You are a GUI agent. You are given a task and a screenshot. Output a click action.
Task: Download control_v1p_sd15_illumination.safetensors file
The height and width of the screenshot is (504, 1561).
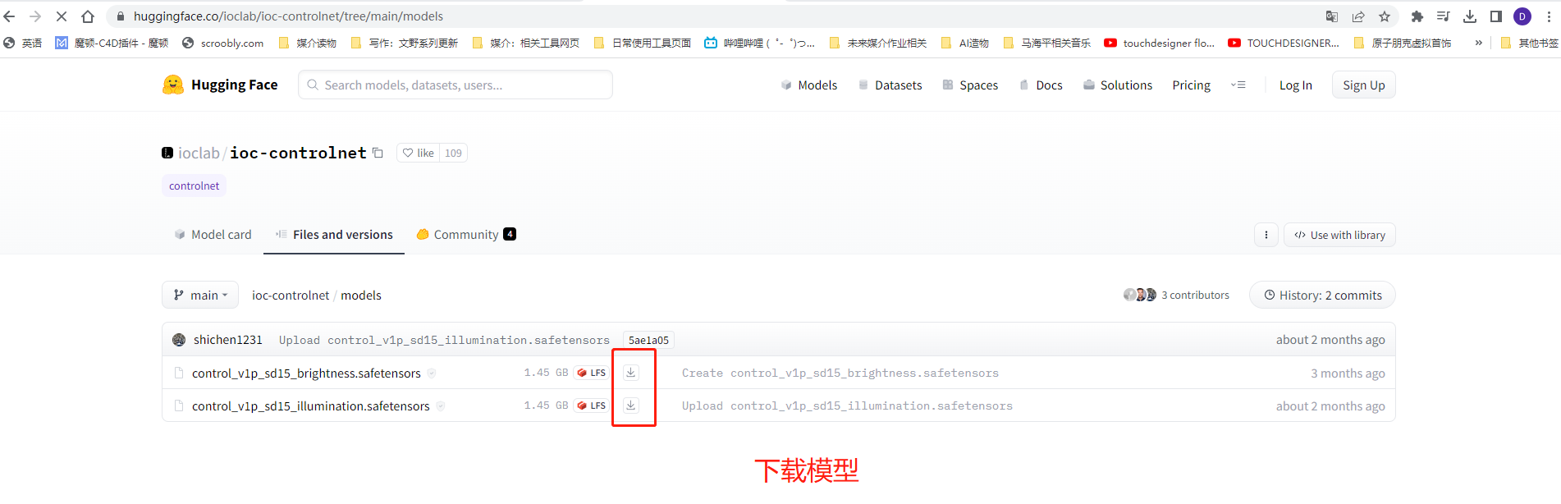pyautogui.click(x=630, y=405)
